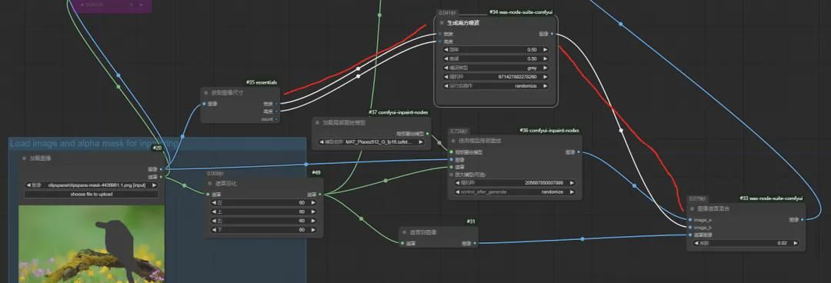831x283 pixels.
Task: Collapse the 加载图像 node using its title dot
Action: pos(25,158)
